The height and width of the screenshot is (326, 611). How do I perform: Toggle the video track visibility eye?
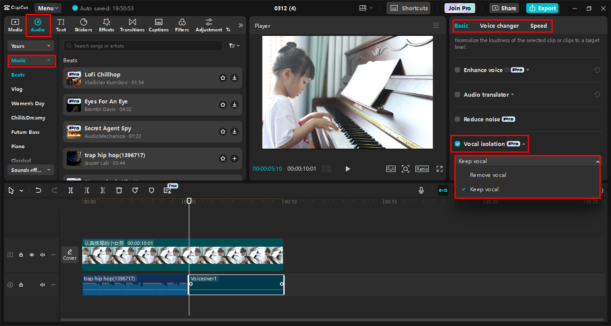click(32, 255)
